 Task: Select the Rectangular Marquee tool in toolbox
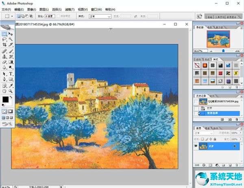point(4,34)
